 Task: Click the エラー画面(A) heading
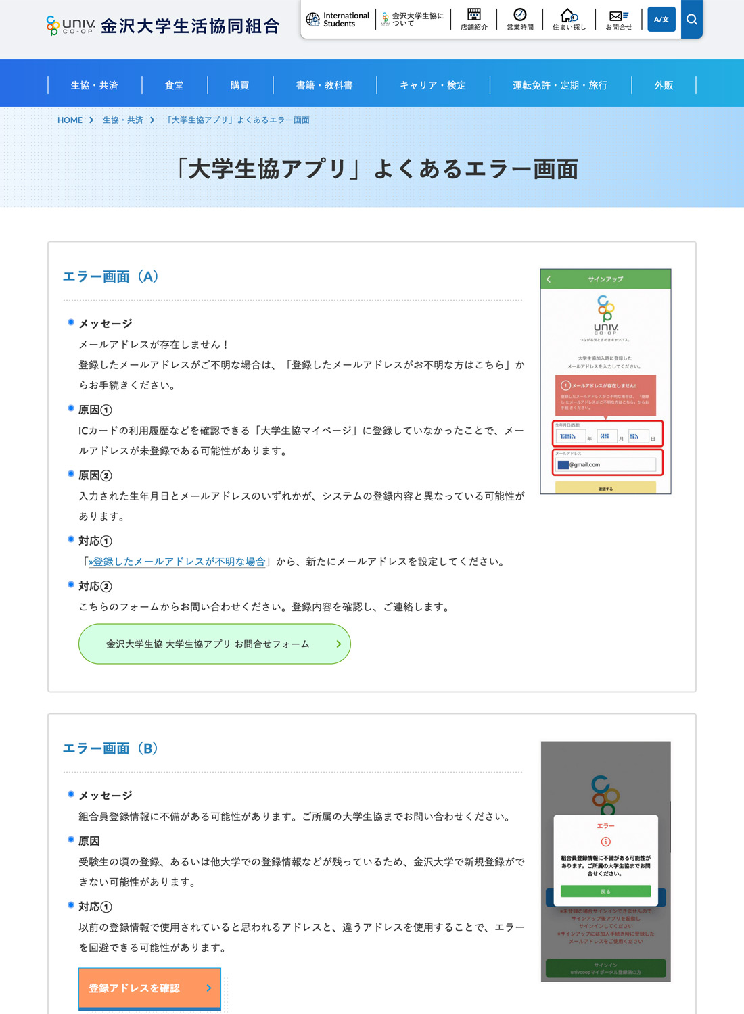(110, 276)
